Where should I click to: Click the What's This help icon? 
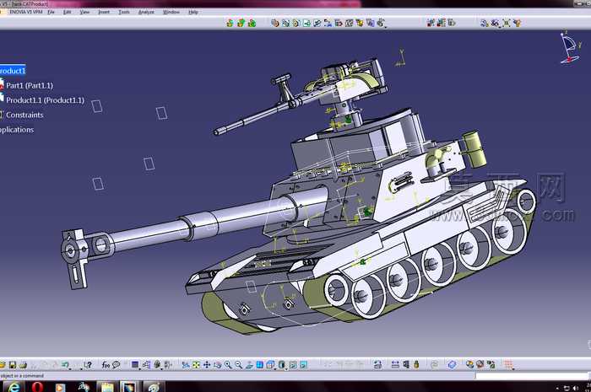click(88, 364)
